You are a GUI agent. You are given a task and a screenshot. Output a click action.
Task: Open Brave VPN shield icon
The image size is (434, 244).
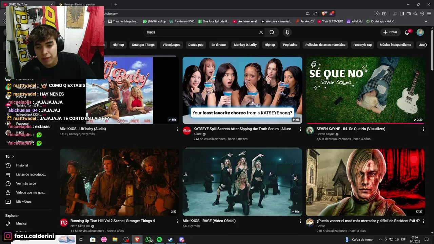point(422,14)
